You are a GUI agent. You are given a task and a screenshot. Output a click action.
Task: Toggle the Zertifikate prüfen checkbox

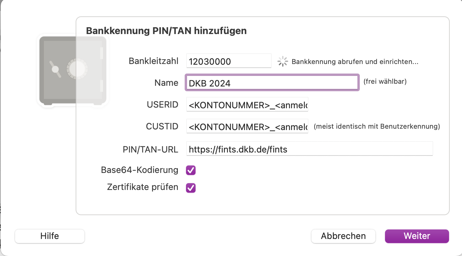point(191,188)
